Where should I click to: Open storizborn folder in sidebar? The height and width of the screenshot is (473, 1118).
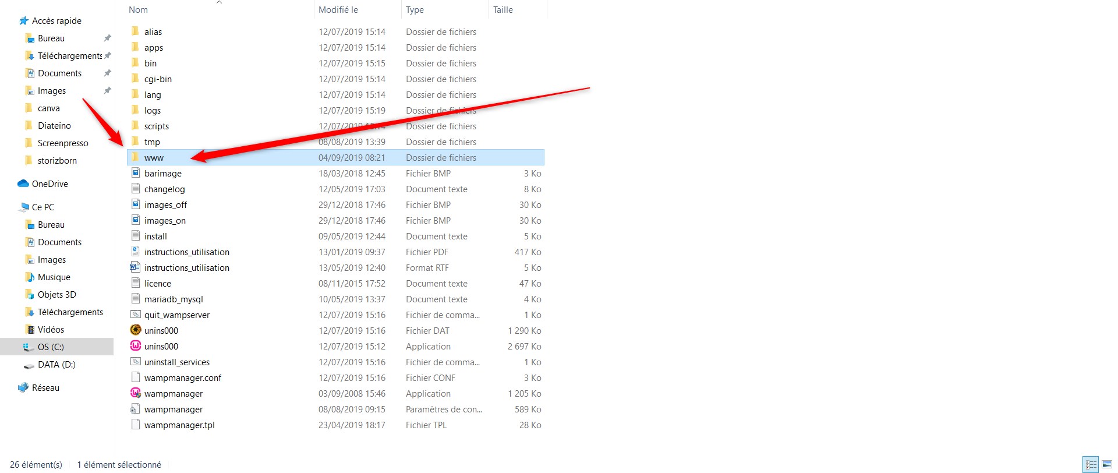57,160
